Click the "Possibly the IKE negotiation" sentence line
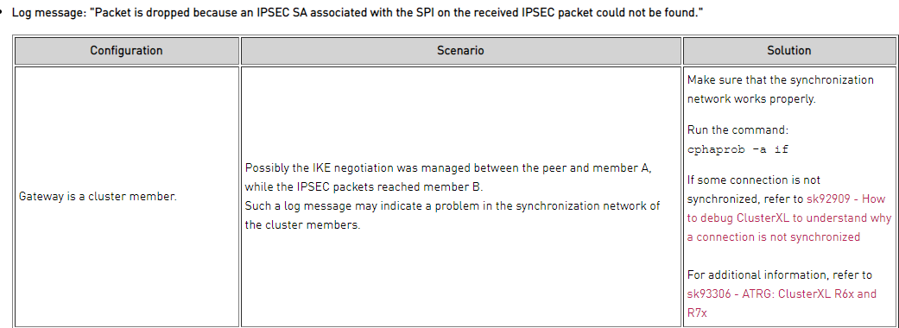The image size is (899, 328). 448,168
